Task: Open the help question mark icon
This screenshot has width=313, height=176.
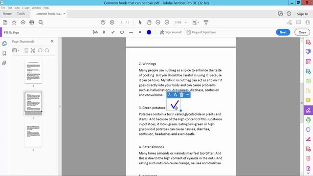Action: [289, 14]
